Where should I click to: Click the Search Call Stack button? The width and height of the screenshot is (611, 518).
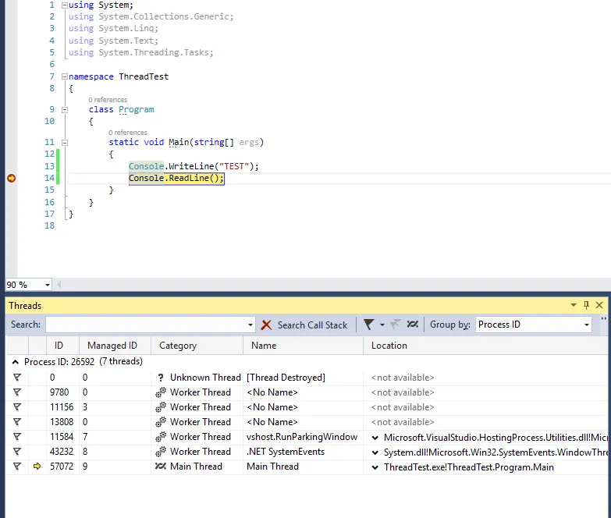tap(312, 325)
